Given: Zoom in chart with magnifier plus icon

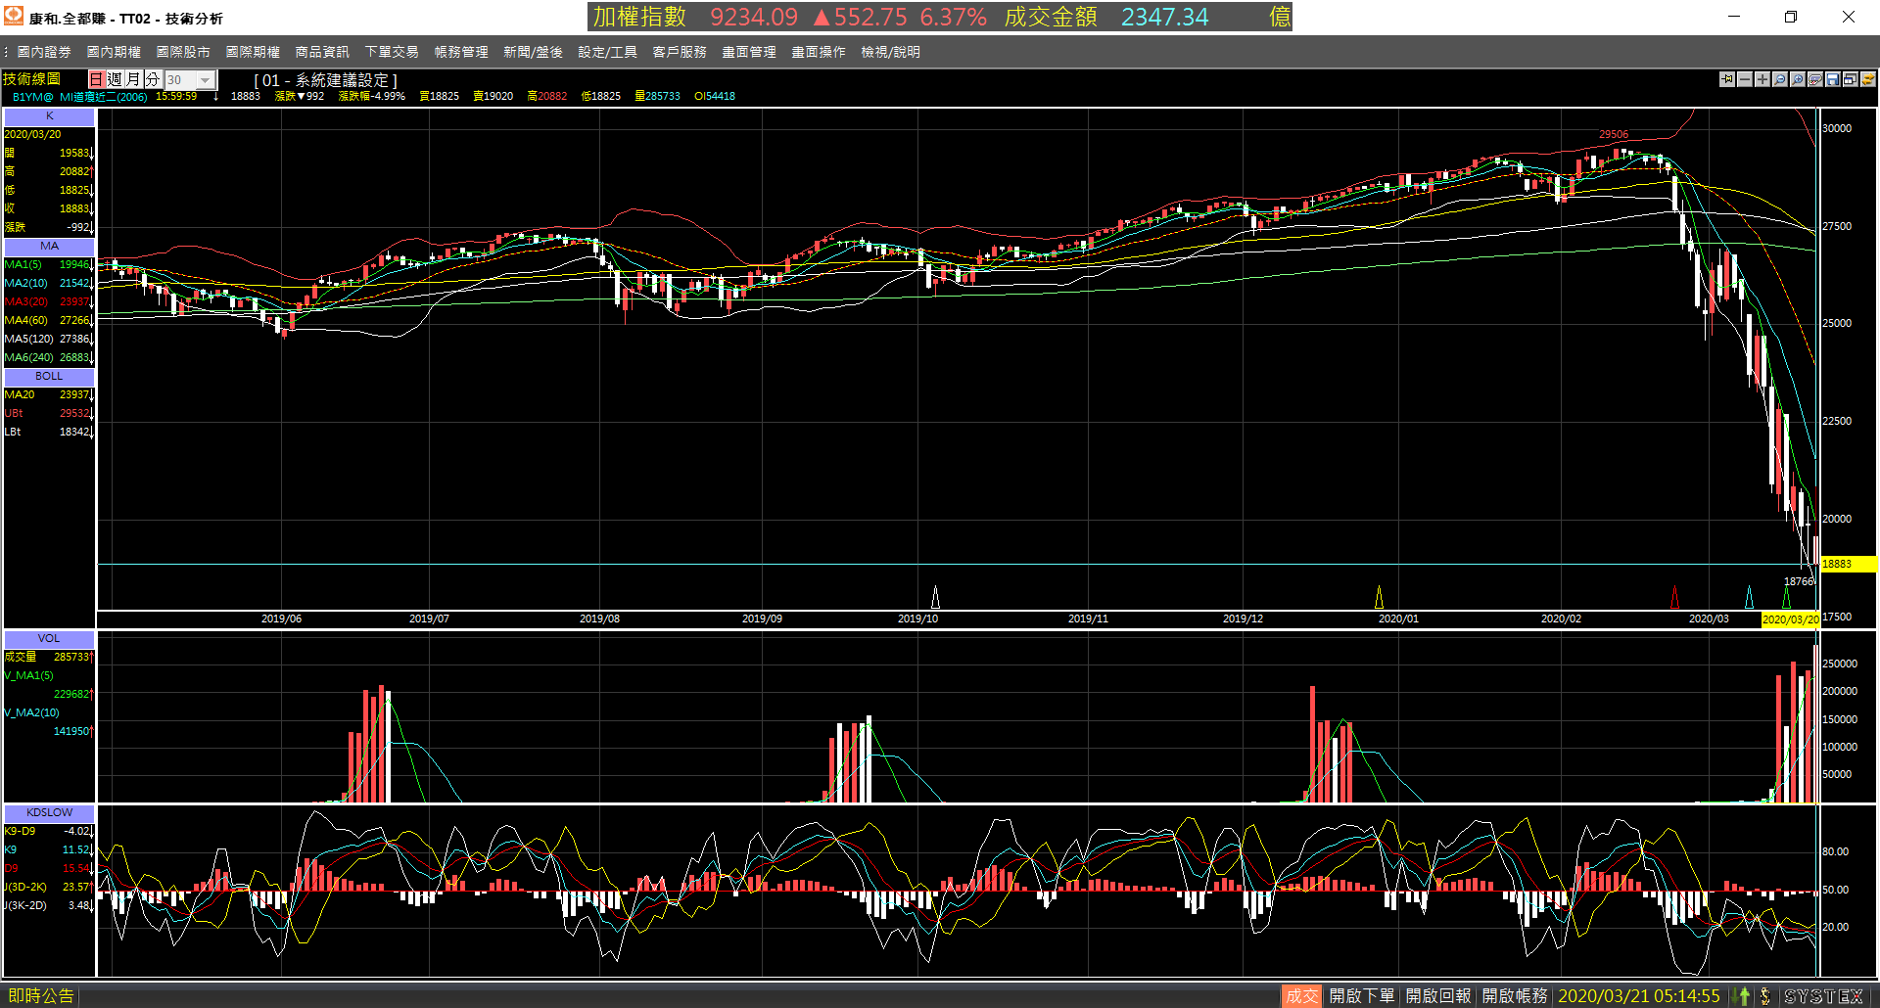Looking at the screenshot, I should click(x=1798, y=79).
